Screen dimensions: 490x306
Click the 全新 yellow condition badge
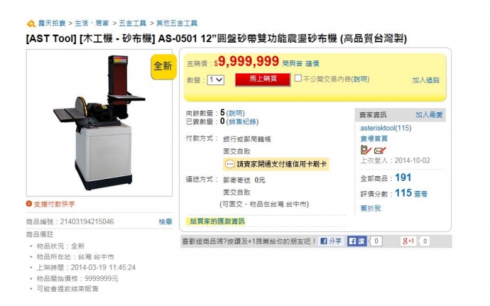(x=163, y=67)
